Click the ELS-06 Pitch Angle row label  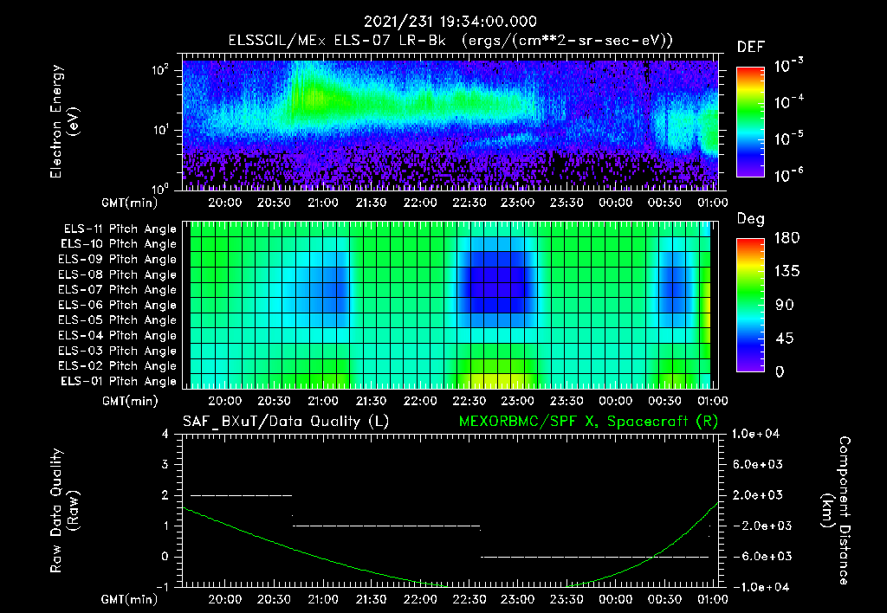(x=118, y=305)
